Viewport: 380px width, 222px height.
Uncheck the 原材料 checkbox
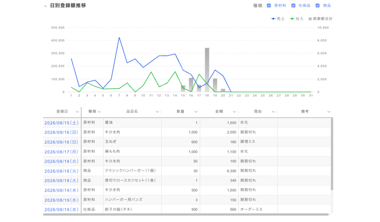point(269,6)
